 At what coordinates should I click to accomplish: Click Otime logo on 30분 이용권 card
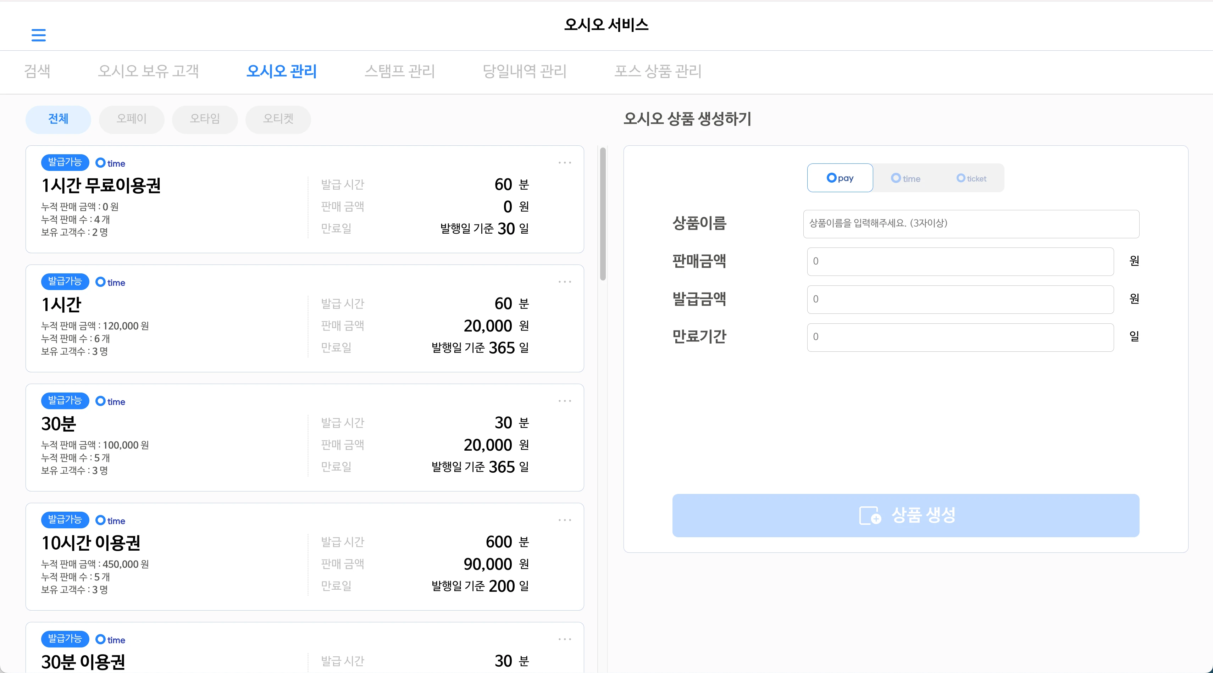[110, 639]
